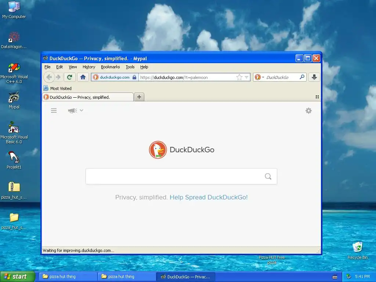Select the Mypal raccoon desktop icon

[x=14, y=100]
